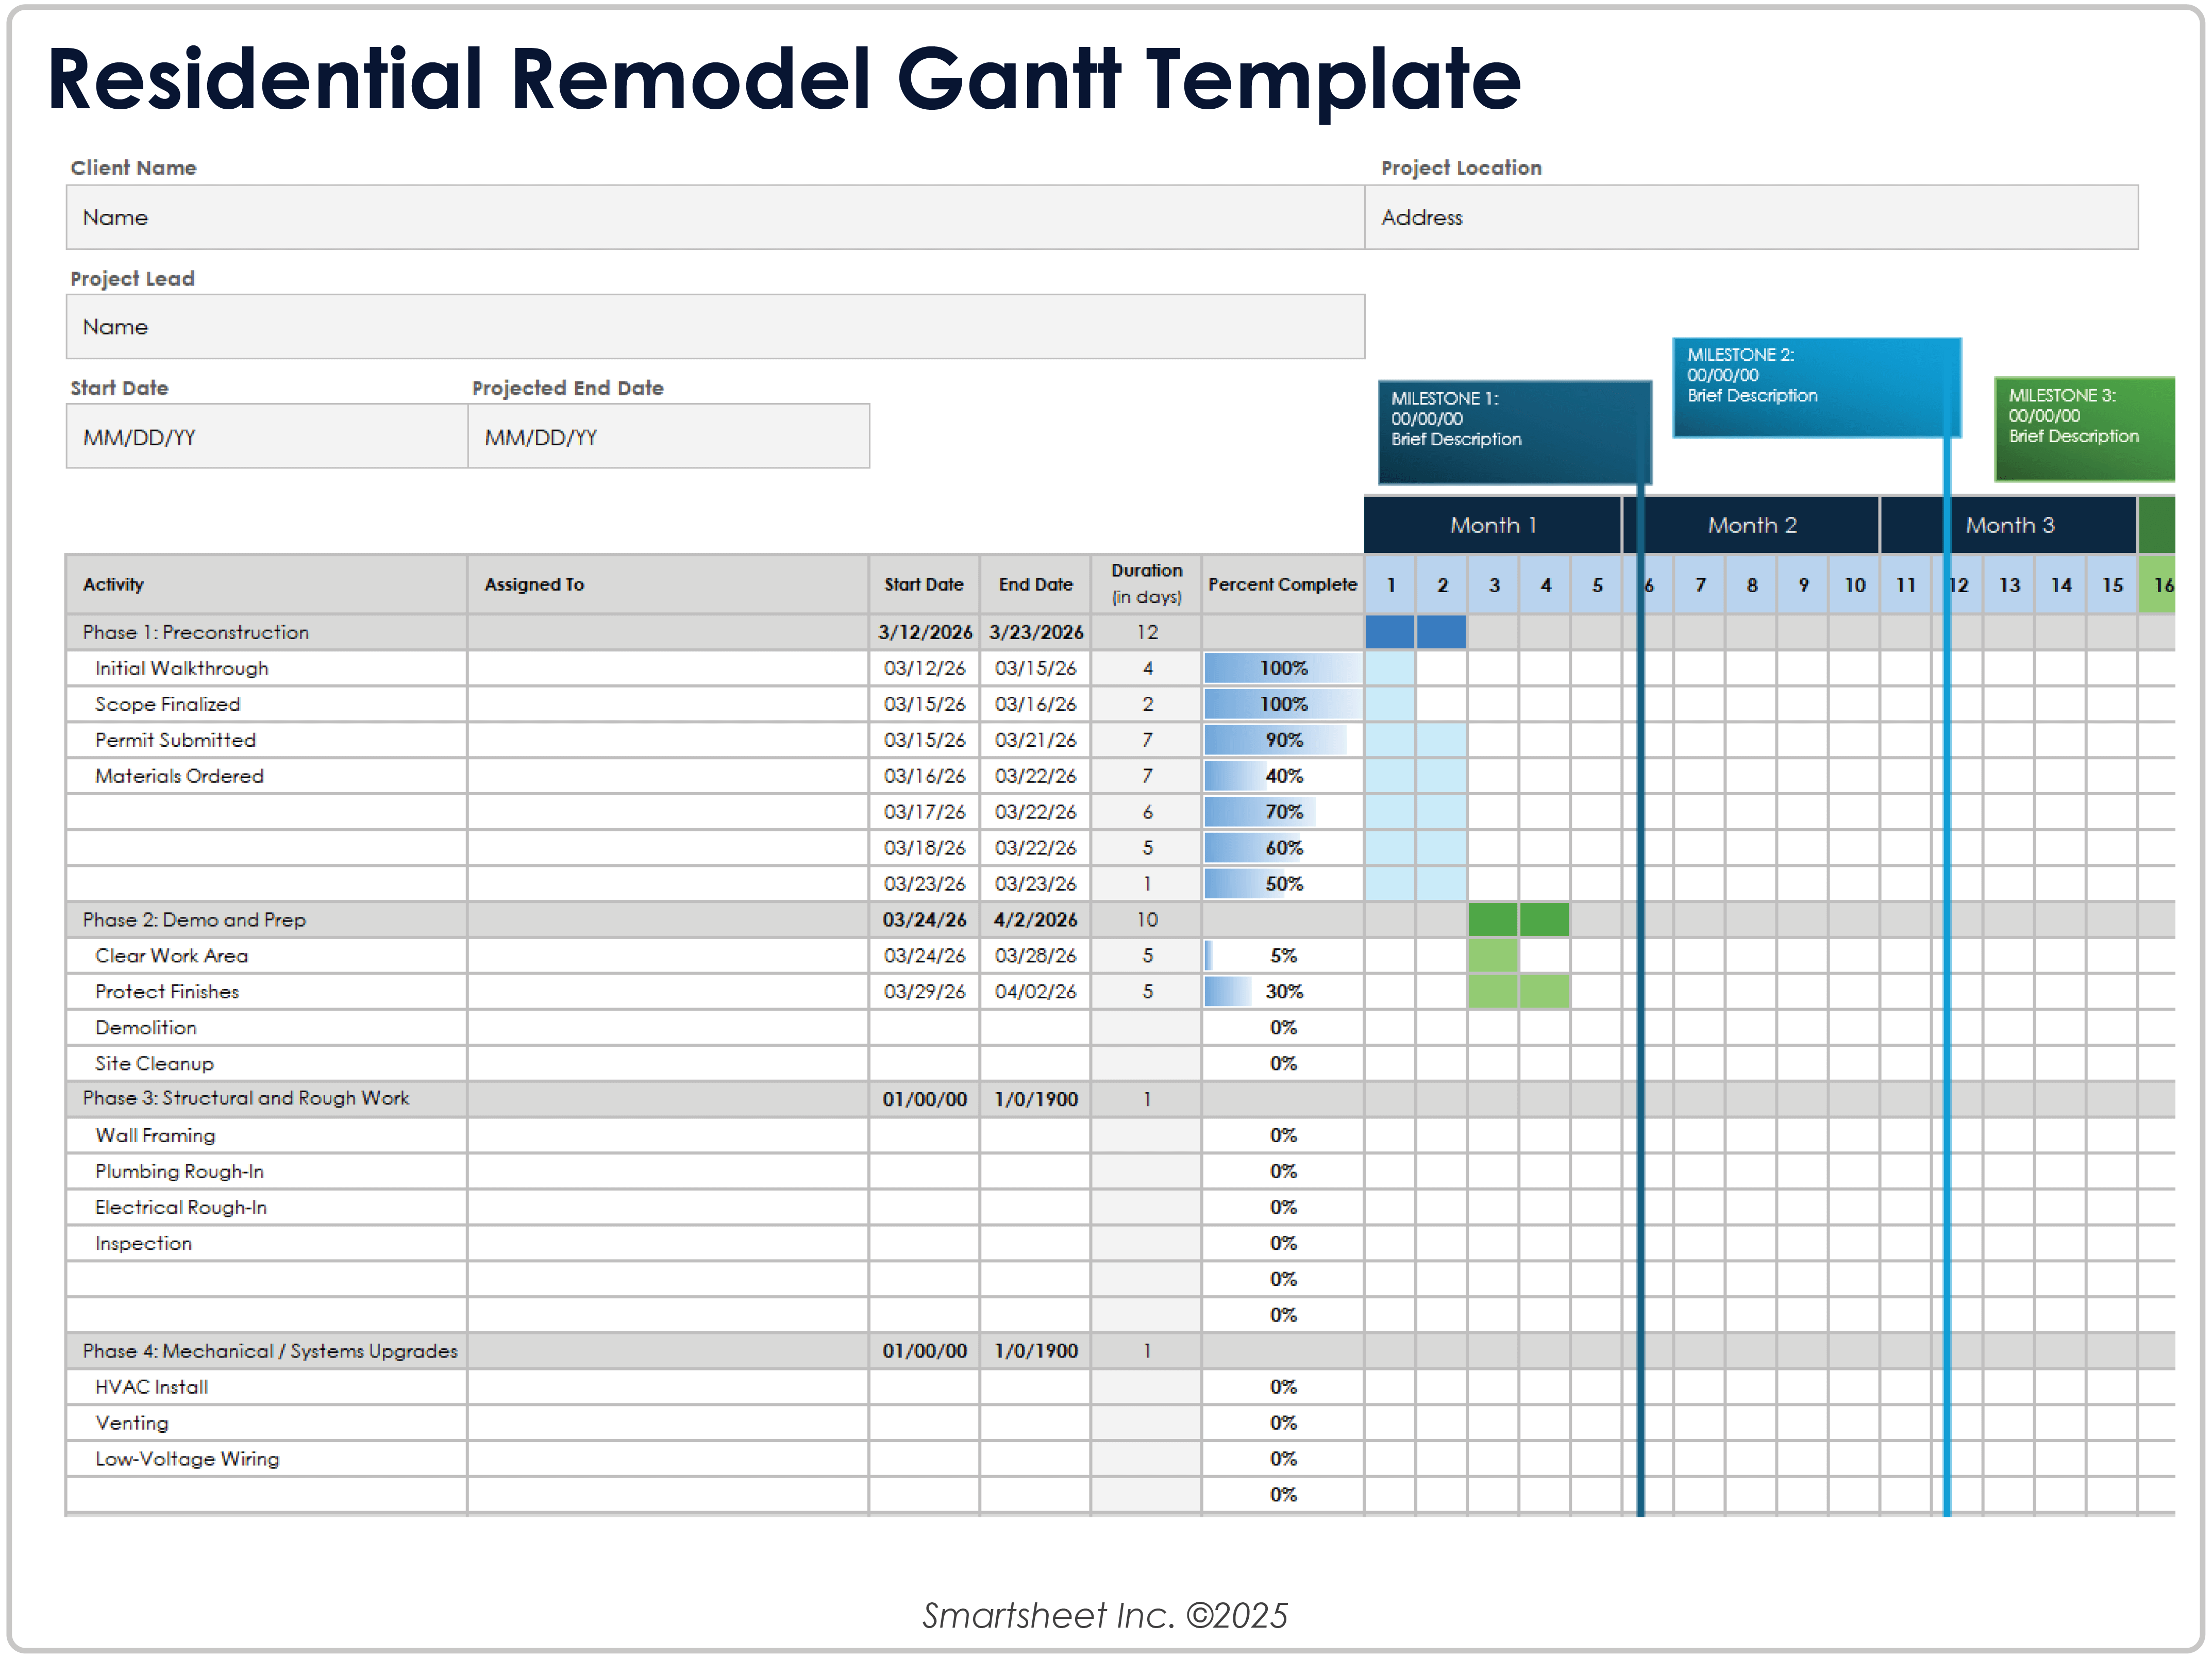Click the Duration (in days) header
This screenshot has height=1658, width=2212.
coord(1146,584)
